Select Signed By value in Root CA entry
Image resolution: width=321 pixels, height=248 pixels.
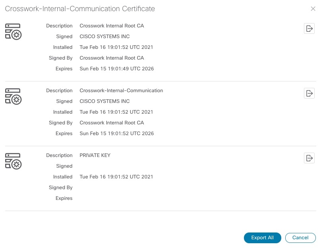(x=112, y=58)
